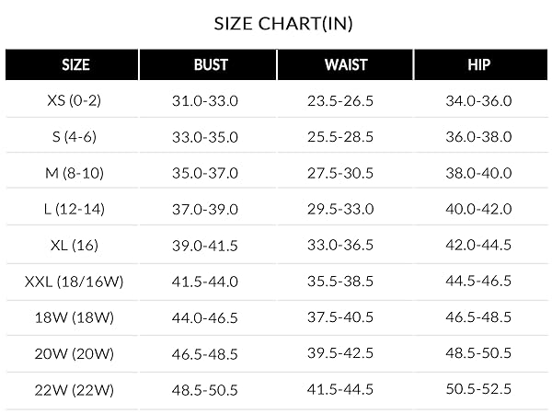Click the 20W (20W) size label
552x414 pixels.
pyautogui.click(x=75, y=353)
